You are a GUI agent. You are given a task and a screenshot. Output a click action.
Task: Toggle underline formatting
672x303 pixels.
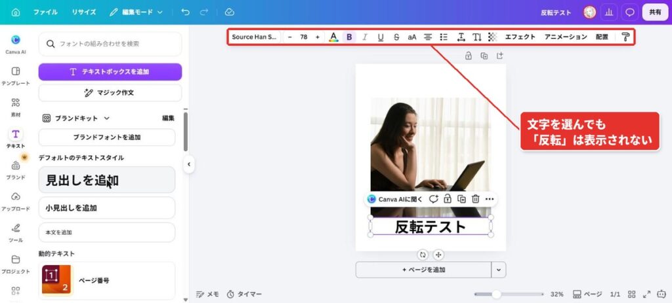tap(381, 37)
